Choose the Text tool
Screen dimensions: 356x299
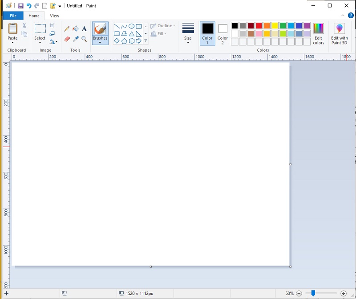[x=84, y=28]
